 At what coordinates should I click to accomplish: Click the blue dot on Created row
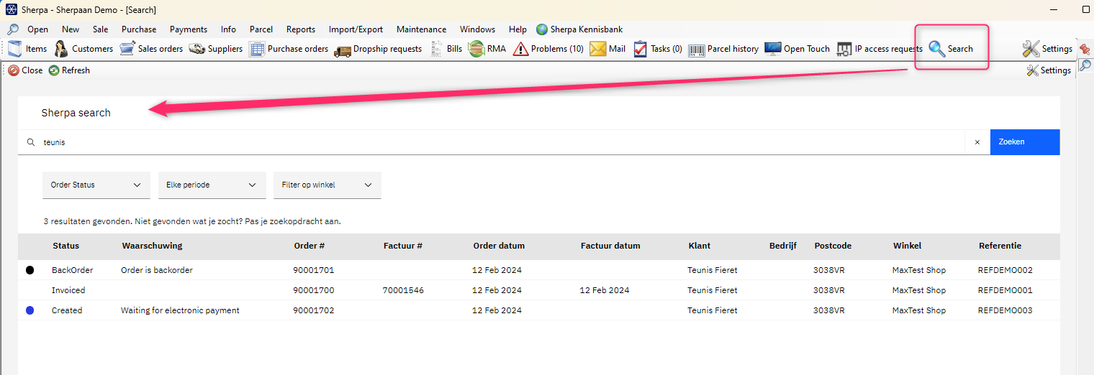30,310
